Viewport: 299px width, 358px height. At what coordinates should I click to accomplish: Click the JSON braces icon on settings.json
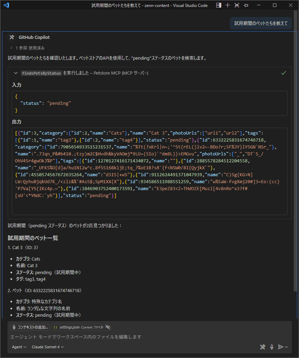point(55,327)
